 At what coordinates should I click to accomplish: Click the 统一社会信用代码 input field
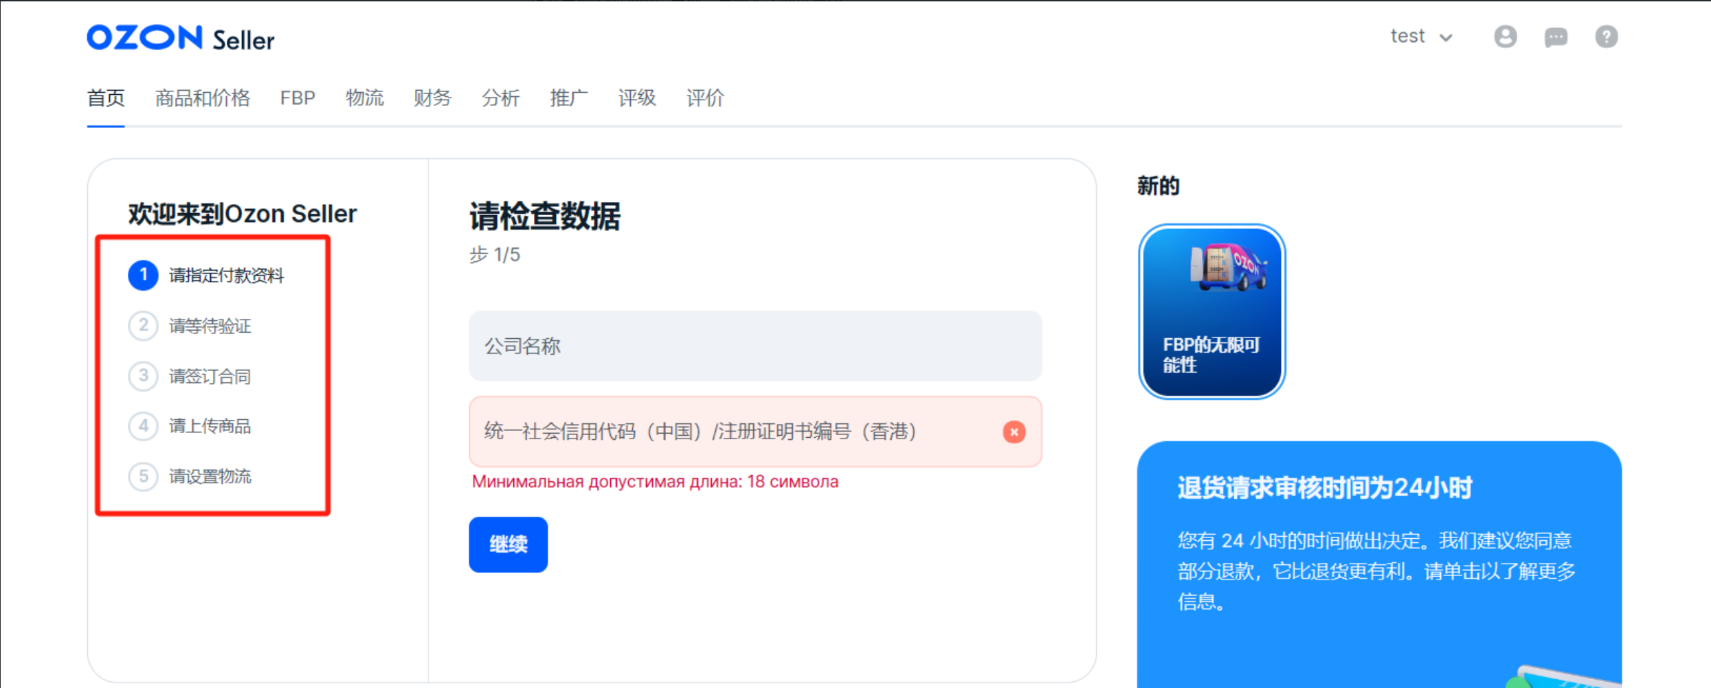(x=755, y=432)
